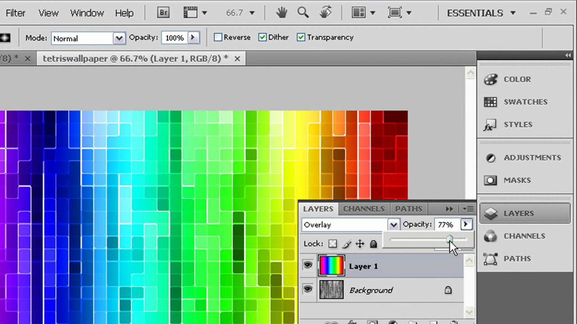Viewport: 577px width, 324px height.
Task: Open the Swatches panel icon
Action: click(x=490, y=102)
